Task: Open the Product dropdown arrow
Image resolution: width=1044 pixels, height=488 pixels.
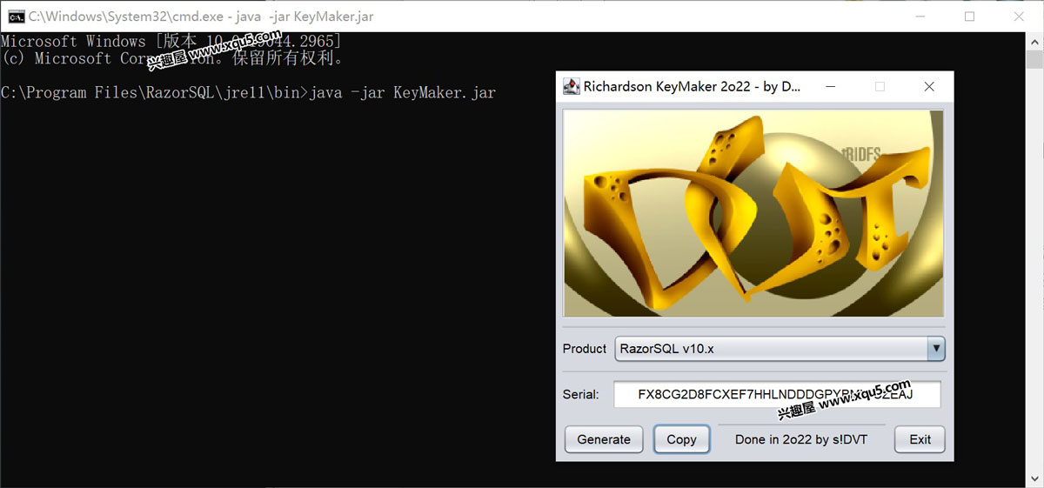Action: click(935, 349)
